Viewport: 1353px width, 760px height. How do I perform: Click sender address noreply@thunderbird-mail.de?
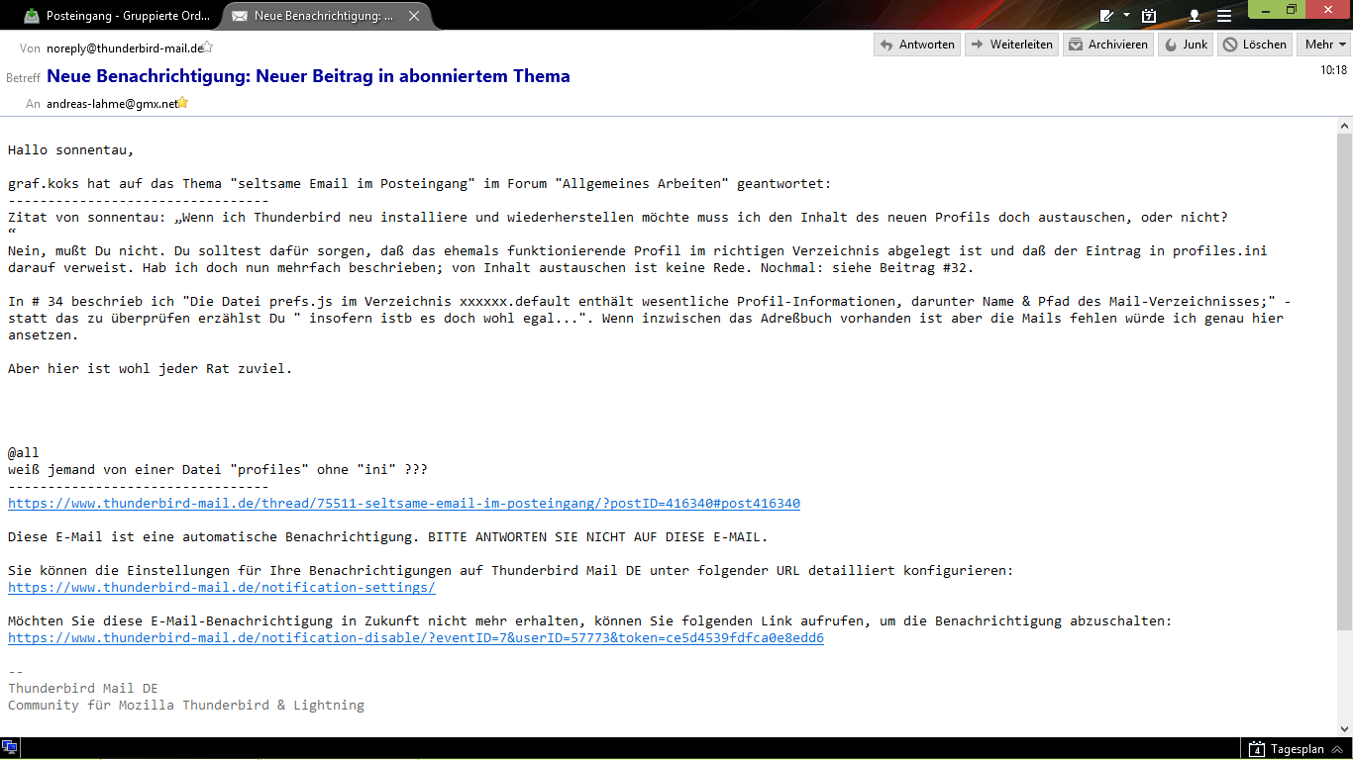pyautogui.click(x=125, y=47)
